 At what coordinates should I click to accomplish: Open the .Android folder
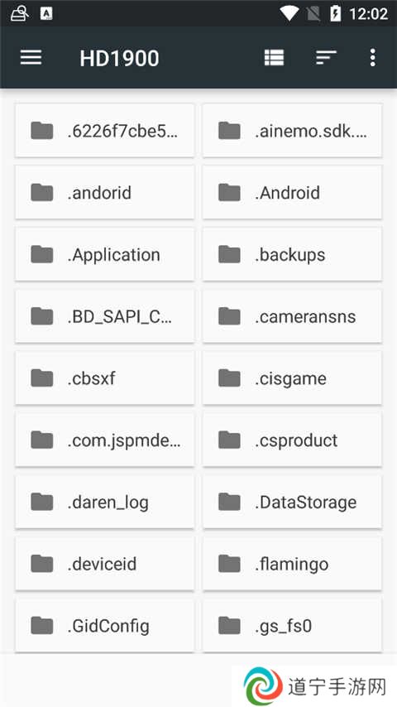(x=292, y=193)
